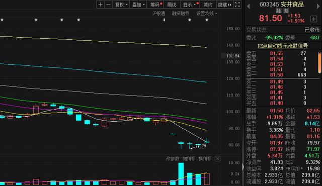Click the 融资融券 label

tap(181, 14)
